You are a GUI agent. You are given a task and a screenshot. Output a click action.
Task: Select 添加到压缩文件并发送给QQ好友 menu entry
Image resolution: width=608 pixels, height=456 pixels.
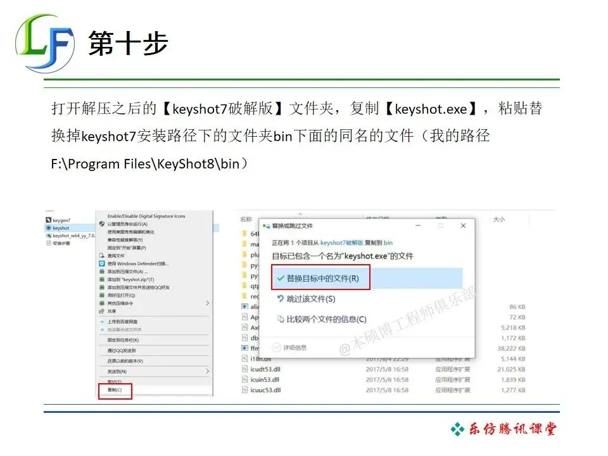[139, 288]
